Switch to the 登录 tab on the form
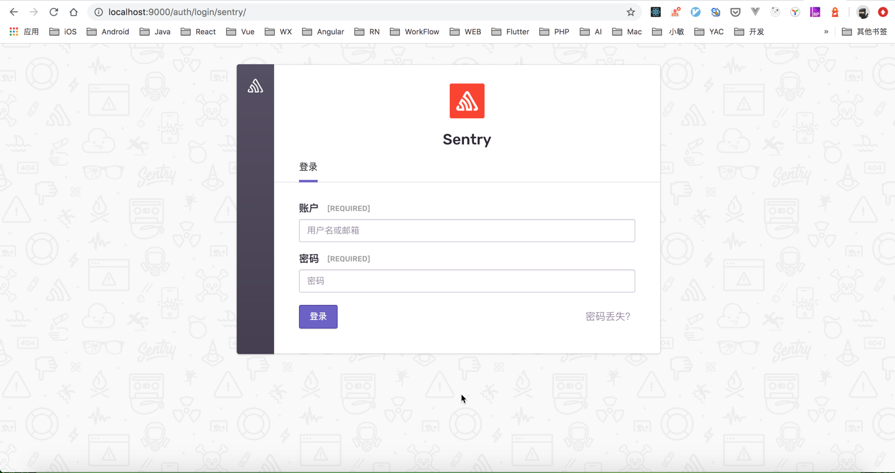This screenshot has height=473, width=895. point(308,167)
